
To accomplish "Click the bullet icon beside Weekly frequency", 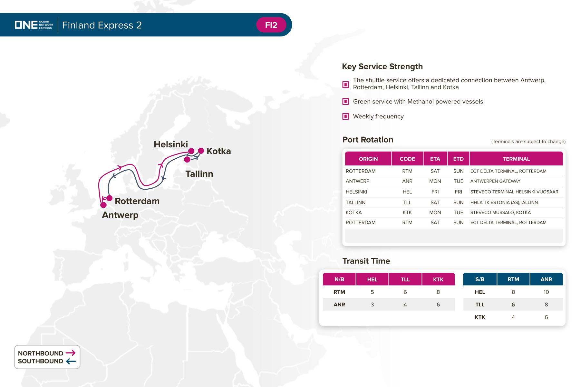I will tap(345, 116).
